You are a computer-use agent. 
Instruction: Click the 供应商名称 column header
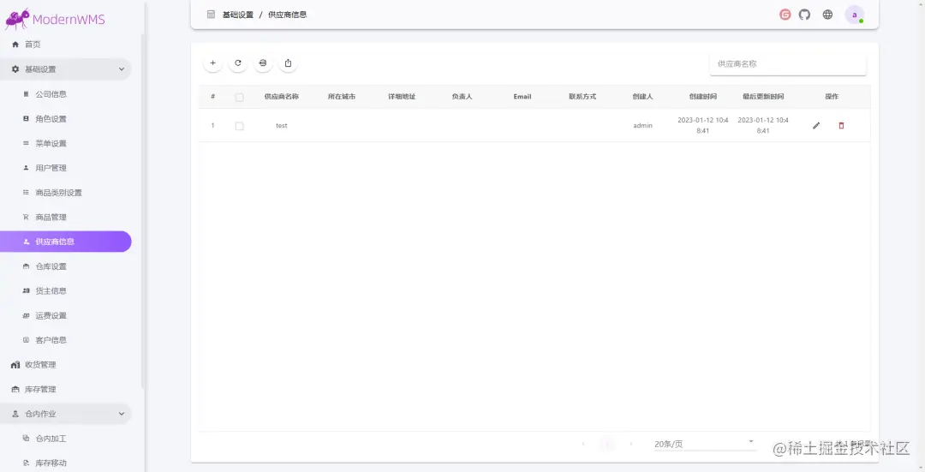(x=282, y=97)
